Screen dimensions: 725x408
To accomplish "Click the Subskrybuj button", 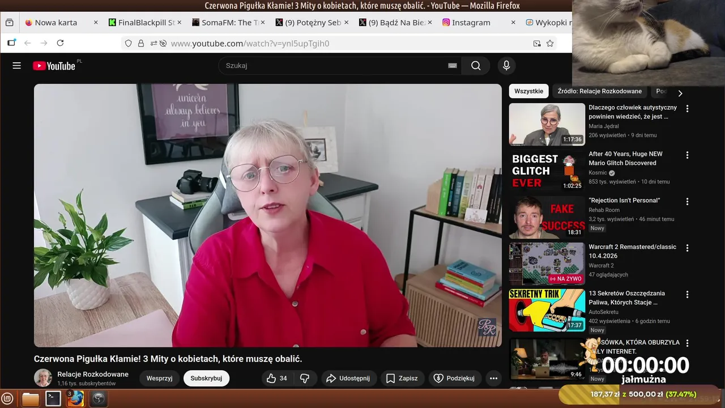I will tap(206, 378).
